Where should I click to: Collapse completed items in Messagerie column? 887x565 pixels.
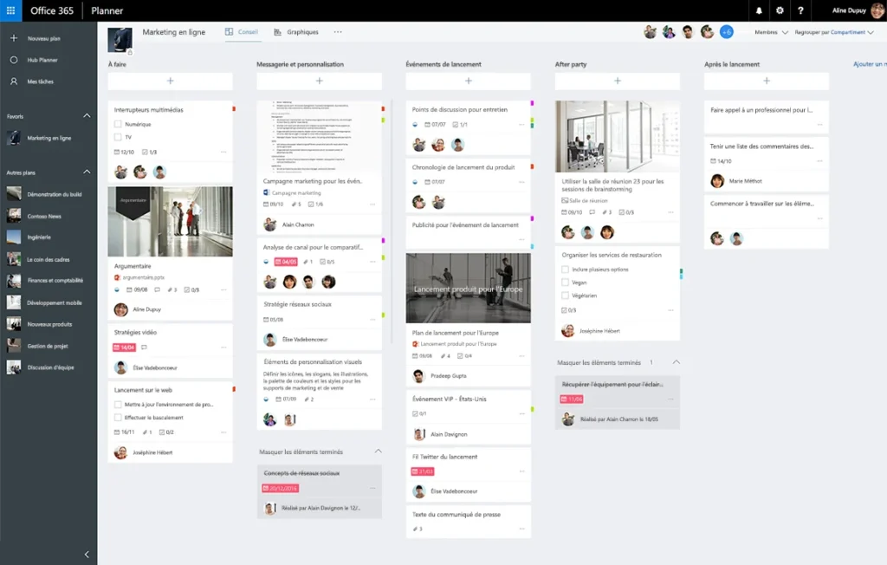click(378, 451)
